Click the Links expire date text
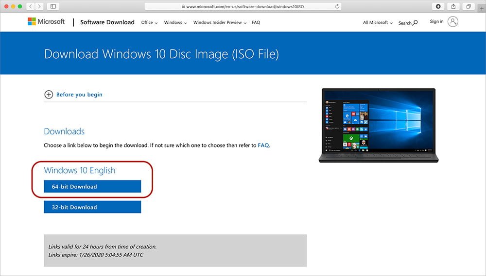 point(96,255)
